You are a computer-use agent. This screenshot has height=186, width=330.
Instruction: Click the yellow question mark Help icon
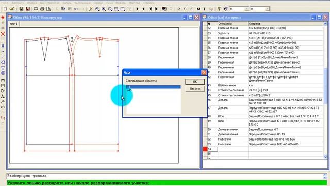219,9
